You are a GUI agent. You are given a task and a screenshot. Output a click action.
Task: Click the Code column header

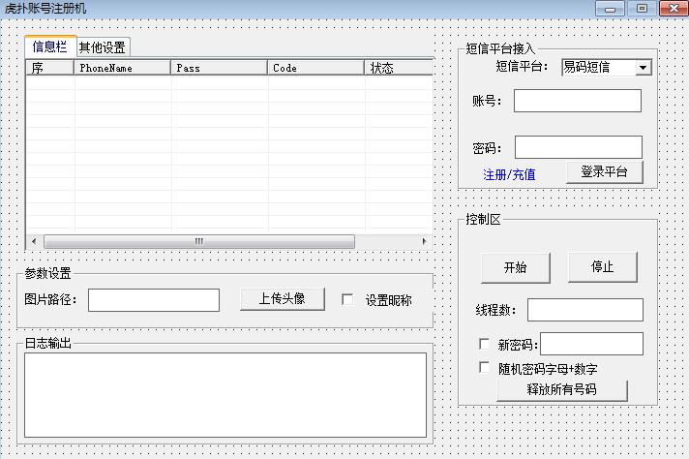tap(315, 68)
